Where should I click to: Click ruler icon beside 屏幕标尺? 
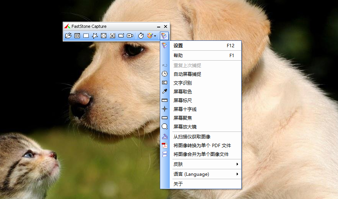pos(165,100)
